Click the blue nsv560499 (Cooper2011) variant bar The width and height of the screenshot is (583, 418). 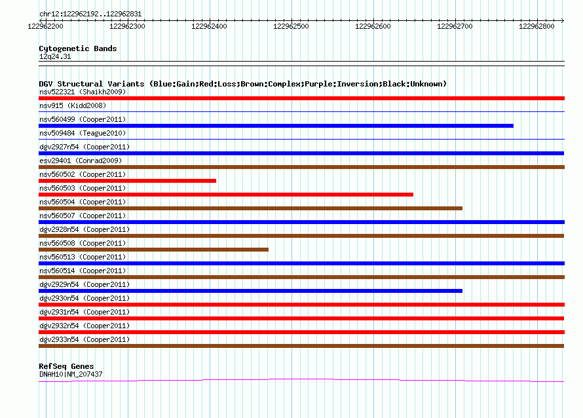point(276,126)
